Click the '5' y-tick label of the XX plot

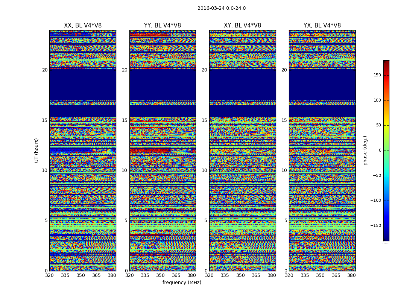(46, 220)
